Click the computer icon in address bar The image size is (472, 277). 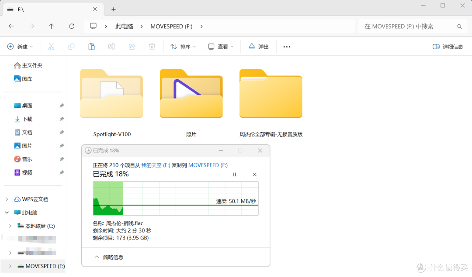(94, 27)
